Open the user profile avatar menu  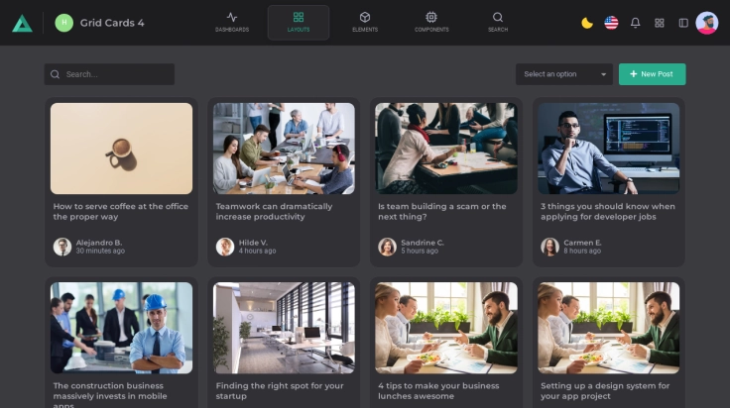click(707, 23)
